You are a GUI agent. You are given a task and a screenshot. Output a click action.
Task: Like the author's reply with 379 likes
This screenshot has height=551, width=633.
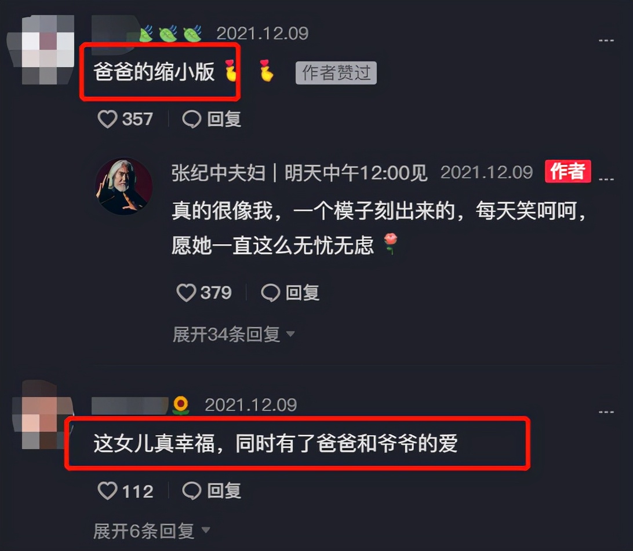click(x=186, y=293)
